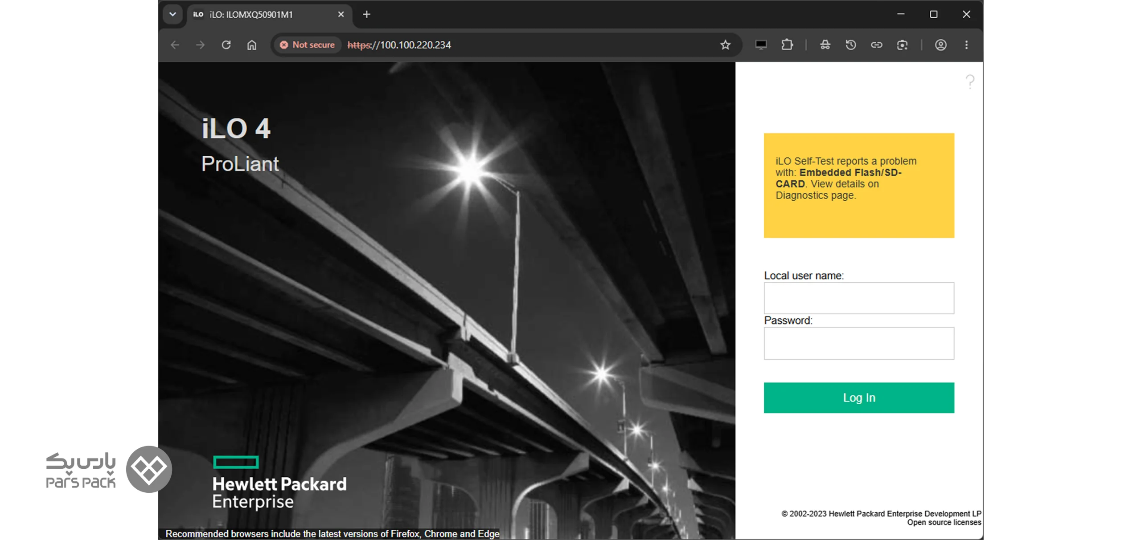Open iLO help question mark
This screenshot has width=1141, height=540.
tap(970, 81)
